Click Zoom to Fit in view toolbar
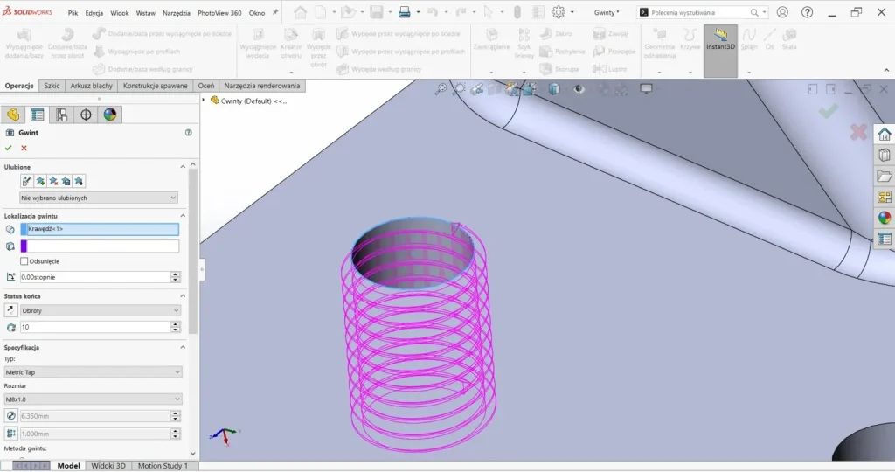 441,89
